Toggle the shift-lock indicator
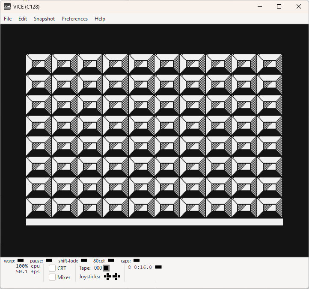The height and width of the screenshot is (289, 309). (84, 260)
